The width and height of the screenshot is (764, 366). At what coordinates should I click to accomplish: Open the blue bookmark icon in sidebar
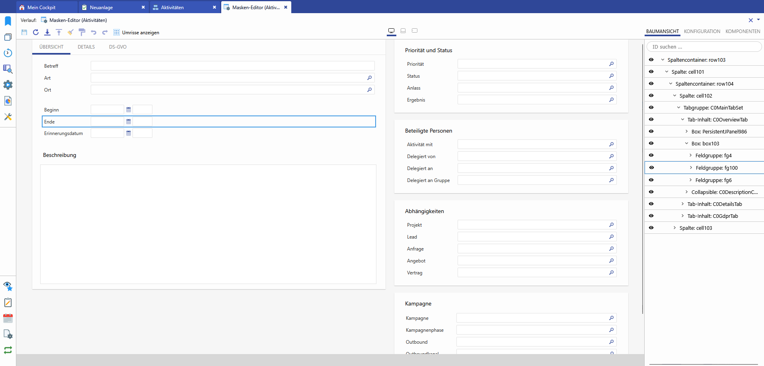pyautogui.click(x=8, y=21)
